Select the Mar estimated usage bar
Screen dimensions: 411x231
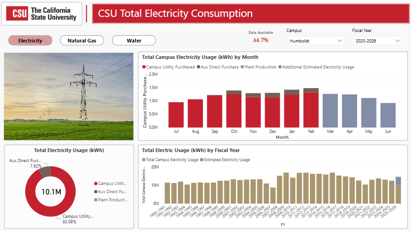330,110
